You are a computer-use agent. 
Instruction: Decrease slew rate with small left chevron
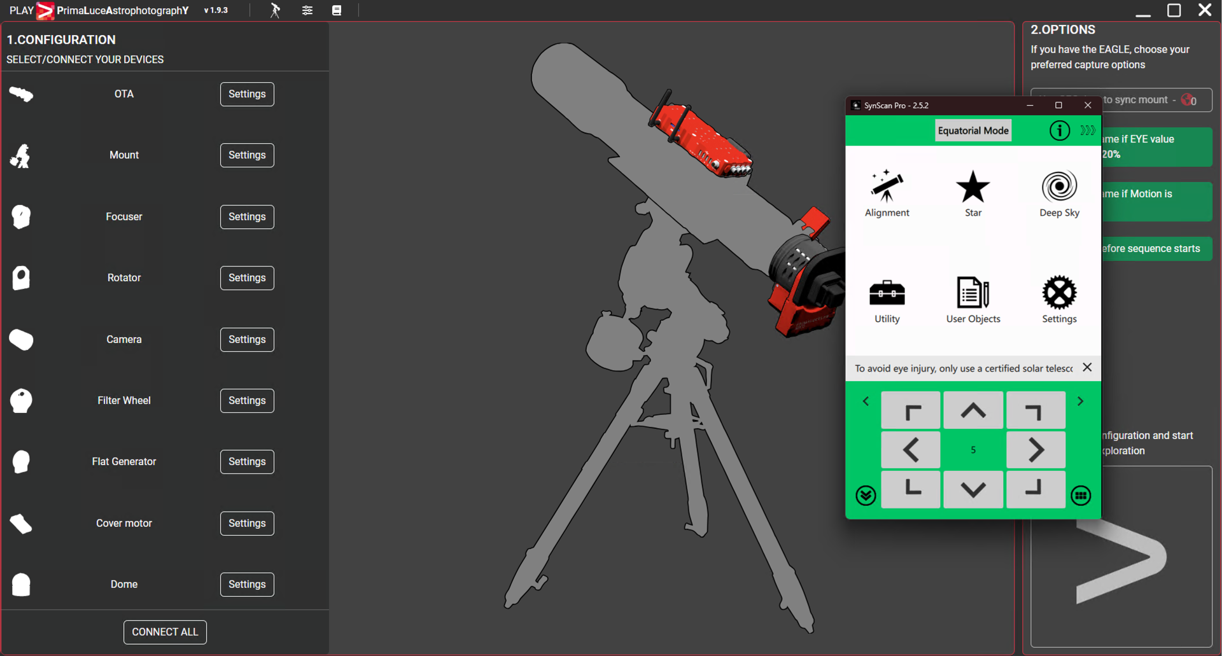[866, 401]
